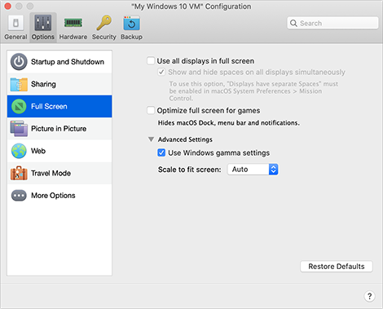This screenshot has width=383, height=309.
Task: Close the Configuration window with red button
Action: (x=8, y=6)
